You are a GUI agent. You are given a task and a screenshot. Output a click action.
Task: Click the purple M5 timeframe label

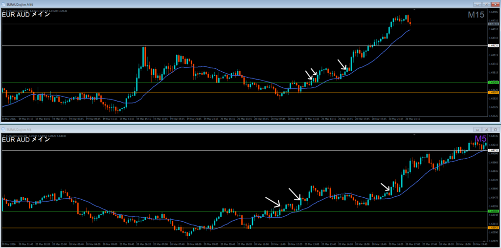click(x=481, y=139)
